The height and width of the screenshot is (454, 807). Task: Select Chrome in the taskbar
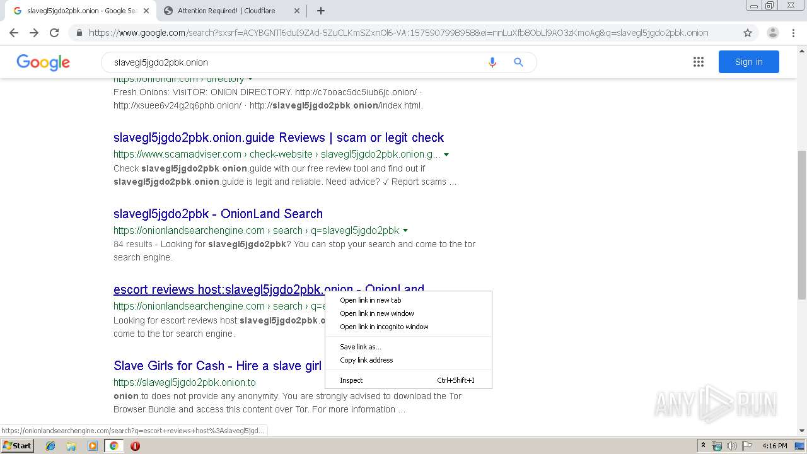pyautogui.click(x=113, y=446)
